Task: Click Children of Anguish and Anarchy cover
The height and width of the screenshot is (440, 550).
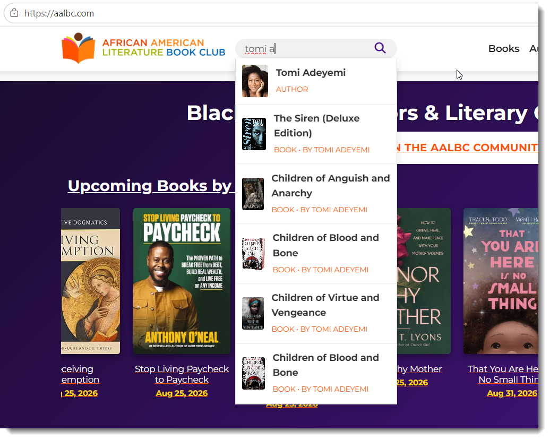Action: 253,194
